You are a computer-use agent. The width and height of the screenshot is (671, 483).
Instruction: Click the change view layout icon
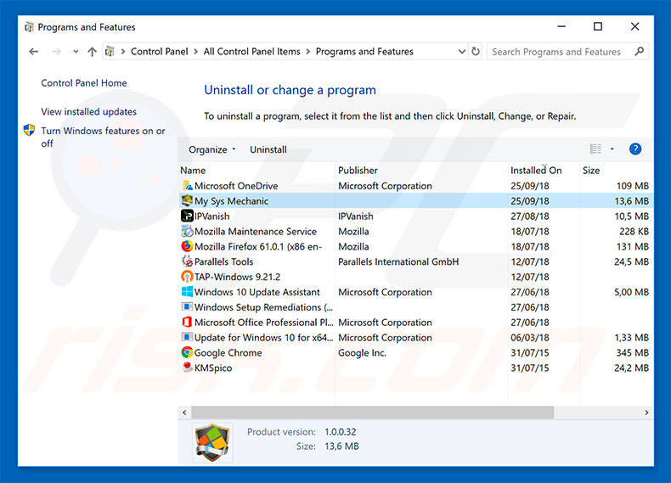pos(595,149)
